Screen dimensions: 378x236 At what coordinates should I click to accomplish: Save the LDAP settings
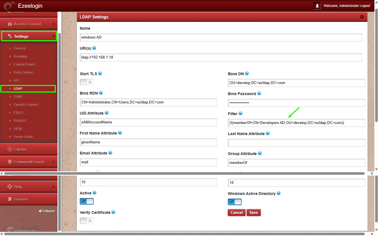tap(254, 213)
